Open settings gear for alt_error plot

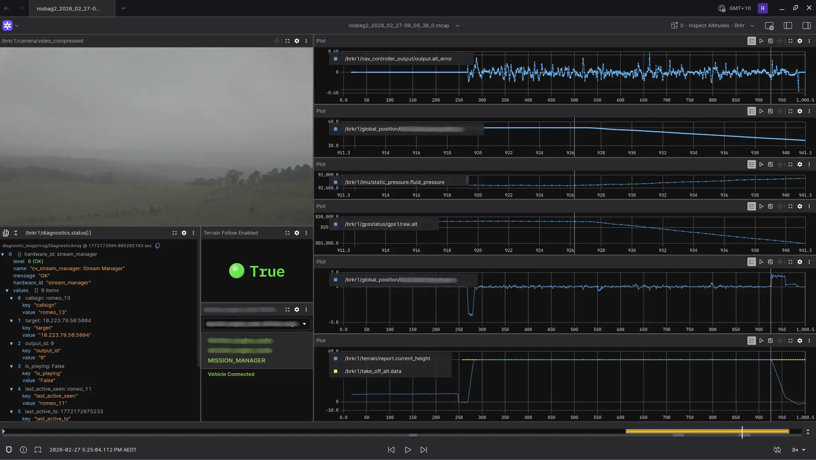800,41
